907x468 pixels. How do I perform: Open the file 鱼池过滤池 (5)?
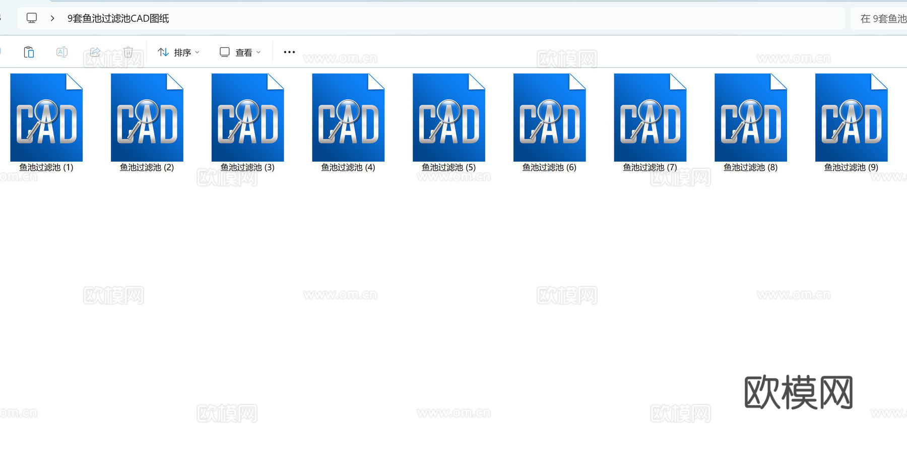pos(448,117)
